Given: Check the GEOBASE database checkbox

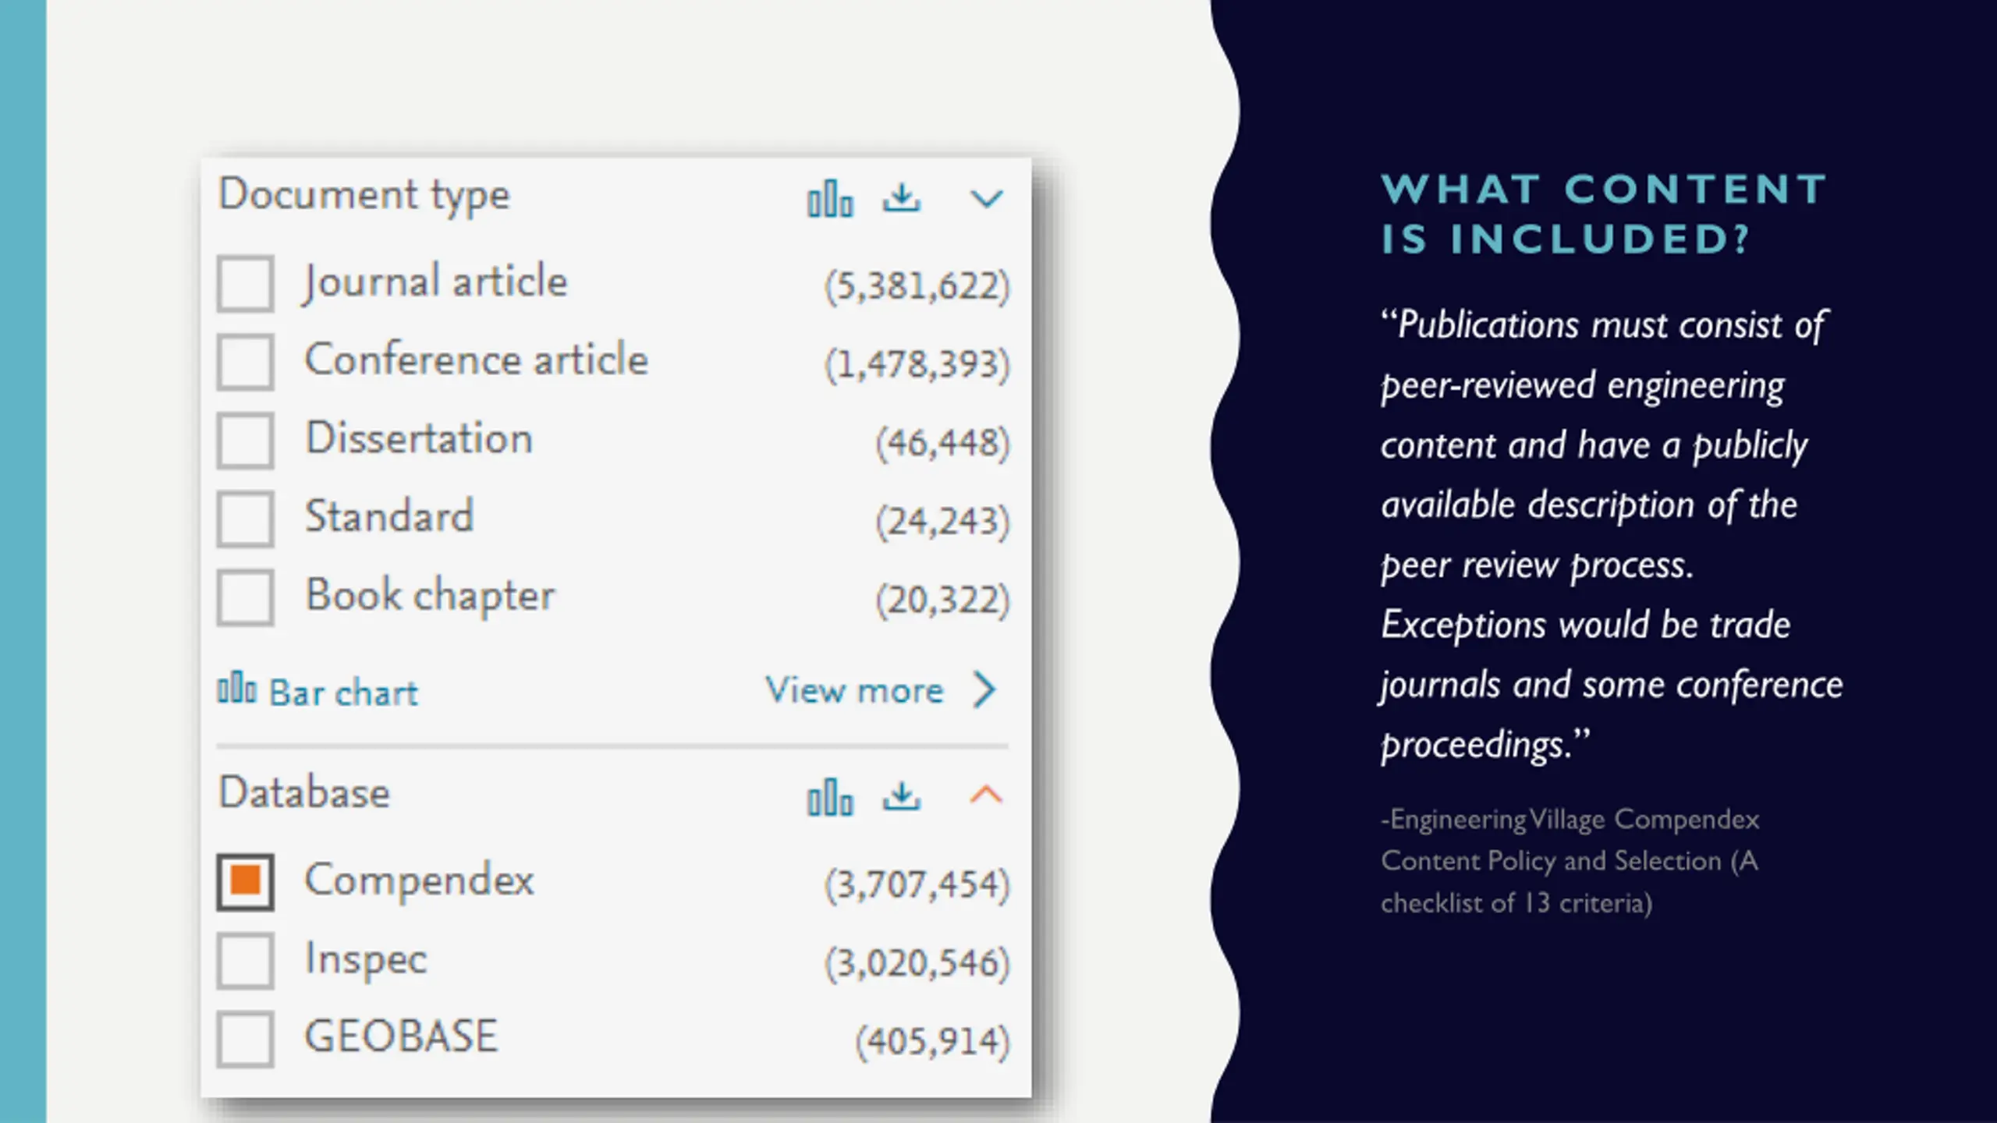Looking at the screenshot, I should 245,1039.
